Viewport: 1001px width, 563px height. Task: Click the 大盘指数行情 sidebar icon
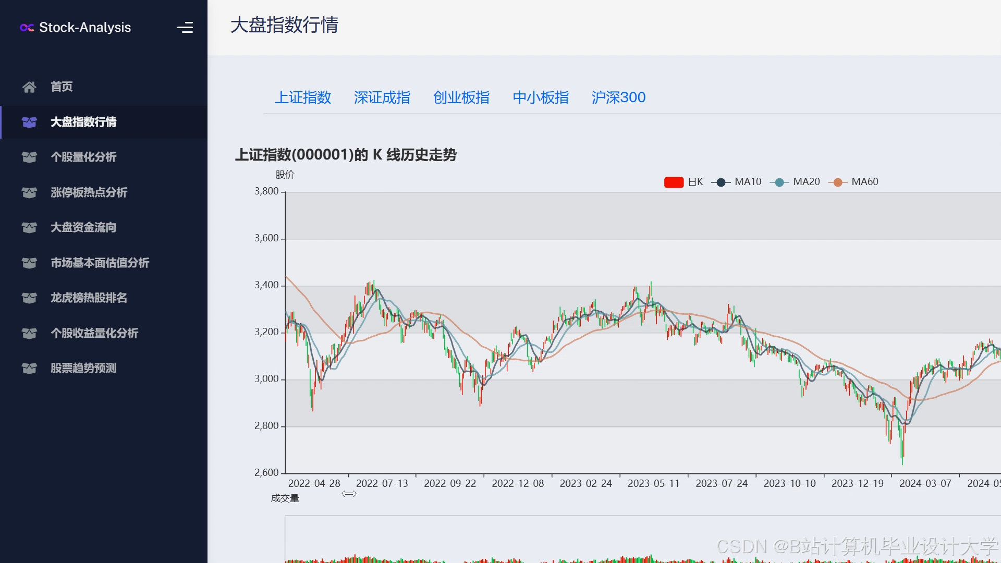(29, 123)
